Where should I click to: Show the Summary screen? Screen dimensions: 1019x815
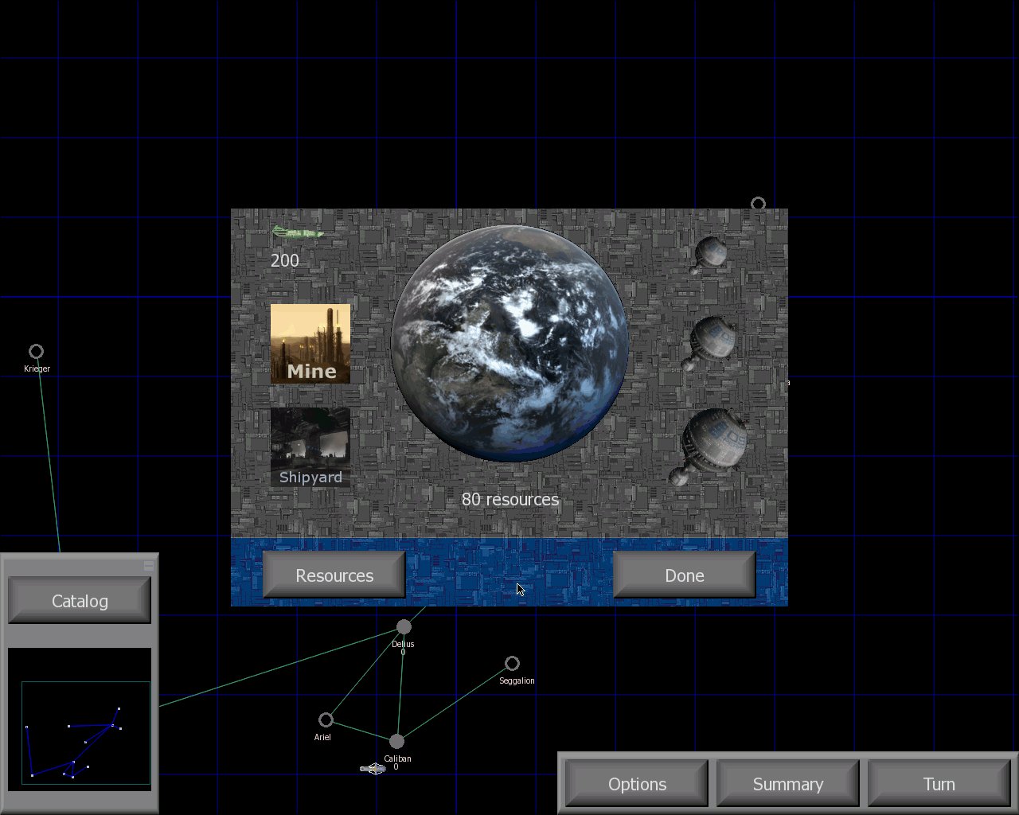point(788,784)
